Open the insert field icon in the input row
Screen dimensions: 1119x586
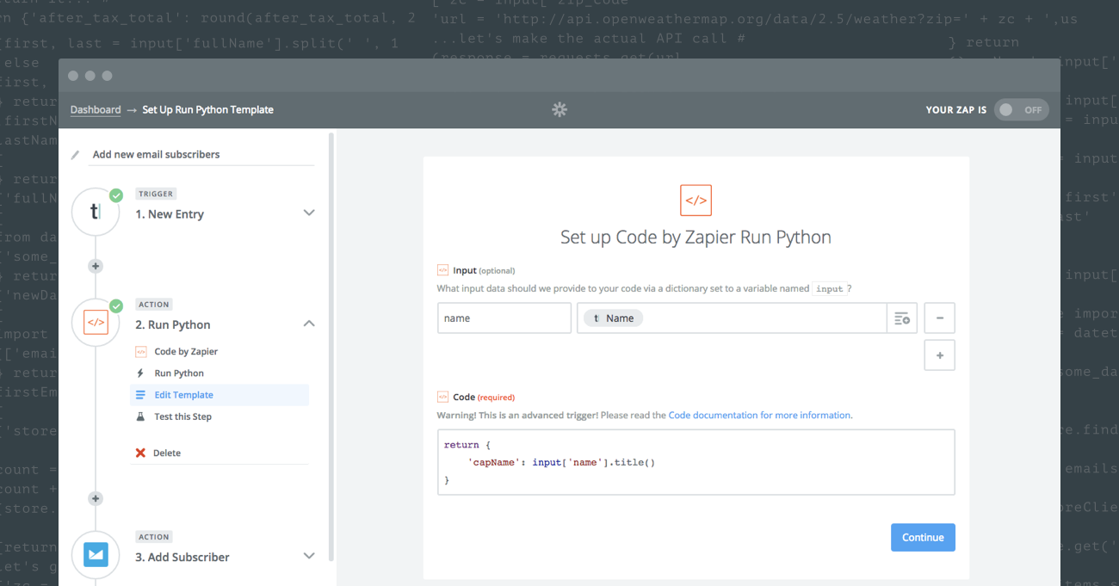pyautogui.click(x=901, y=318)
